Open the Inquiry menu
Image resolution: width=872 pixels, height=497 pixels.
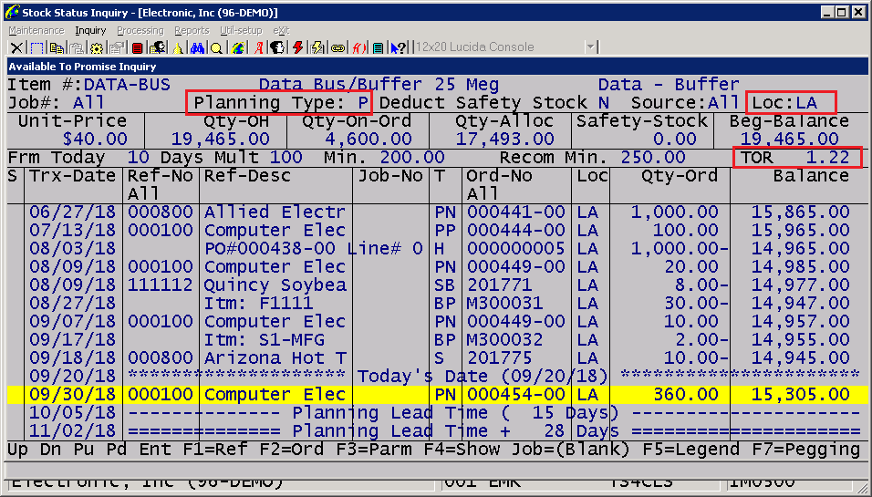click(90, 30)
